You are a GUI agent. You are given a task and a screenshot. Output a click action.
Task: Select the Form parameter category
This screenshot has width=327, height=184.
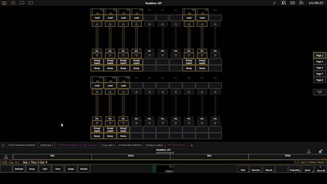58,169
